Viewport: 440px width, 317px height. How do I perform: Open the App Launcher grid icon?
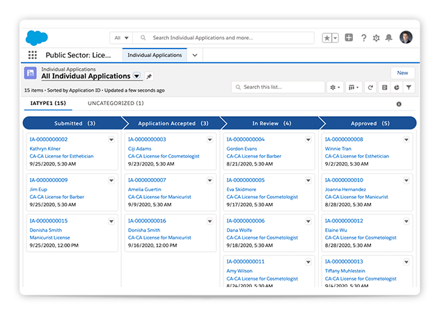[x=33, y=55]
